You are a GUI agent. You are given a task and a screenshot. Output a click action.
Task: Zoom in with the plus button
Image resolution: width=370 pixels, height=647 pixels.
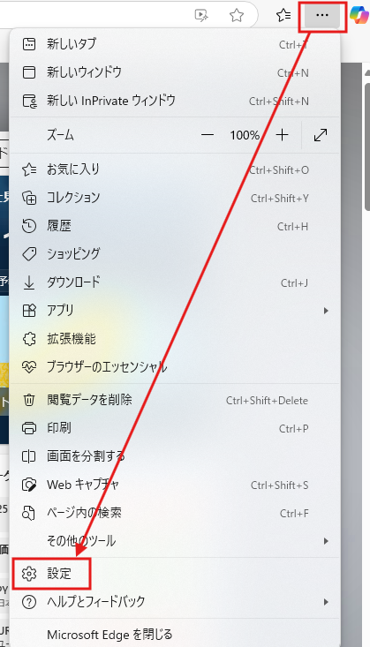(282, 135)
